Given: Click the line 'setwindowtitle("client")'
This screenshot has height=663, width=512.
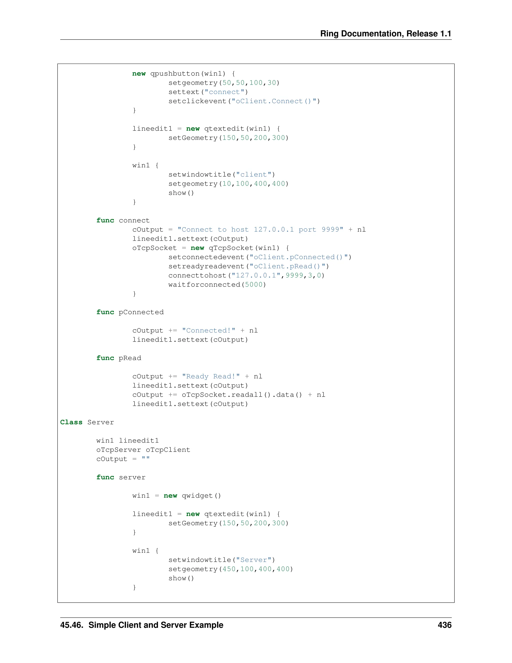Looking at the screenshot, I should coord(222,175).
